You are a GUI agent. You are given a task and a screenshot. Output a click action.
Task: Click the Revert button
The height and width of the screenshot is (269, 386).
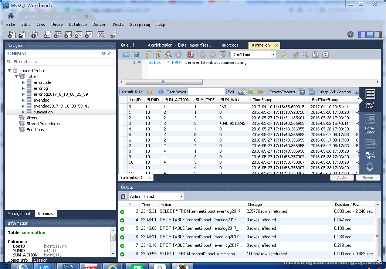pos(368,177)
